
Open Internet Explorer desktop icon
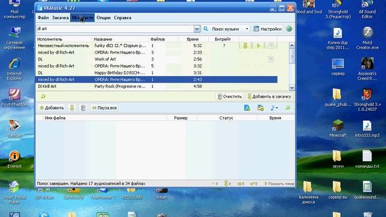click(x=14, y=70)
